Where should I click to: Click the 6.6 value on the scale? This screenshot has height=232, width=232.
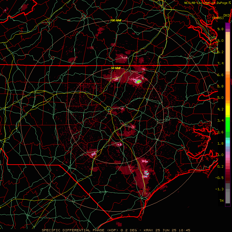click(x=220, y=75)
